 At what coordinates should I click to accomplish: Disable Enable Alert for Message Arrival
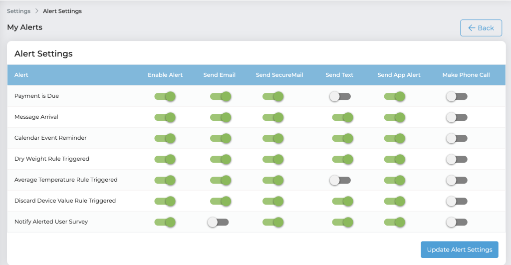[165, 117]
